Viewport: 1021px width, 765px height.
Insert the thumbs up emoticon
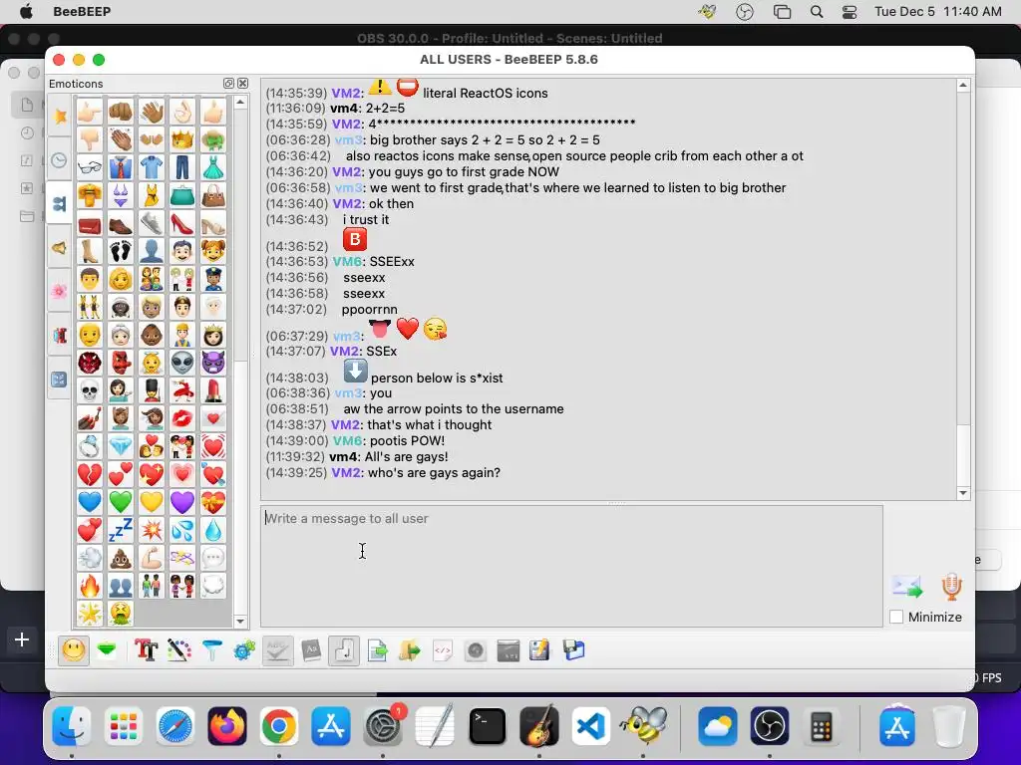click(213, 112)
